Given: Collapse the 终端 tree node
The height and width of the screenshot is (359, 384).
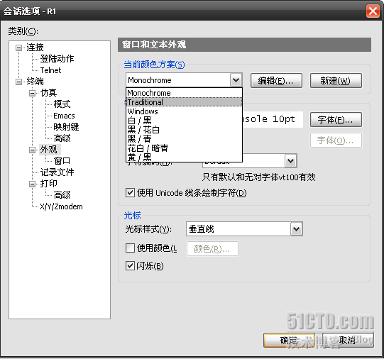Looking at the screenshot, I should [x=19, y=82].
